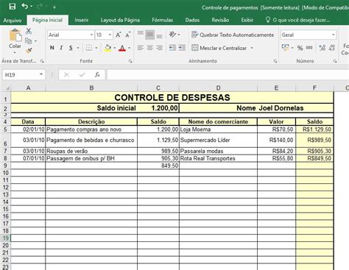Apply the yellow fill color bucket

[107, 48]
